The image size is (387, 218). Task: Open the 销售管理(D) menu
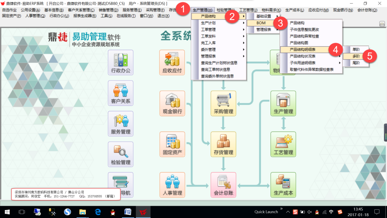(109, 10)
